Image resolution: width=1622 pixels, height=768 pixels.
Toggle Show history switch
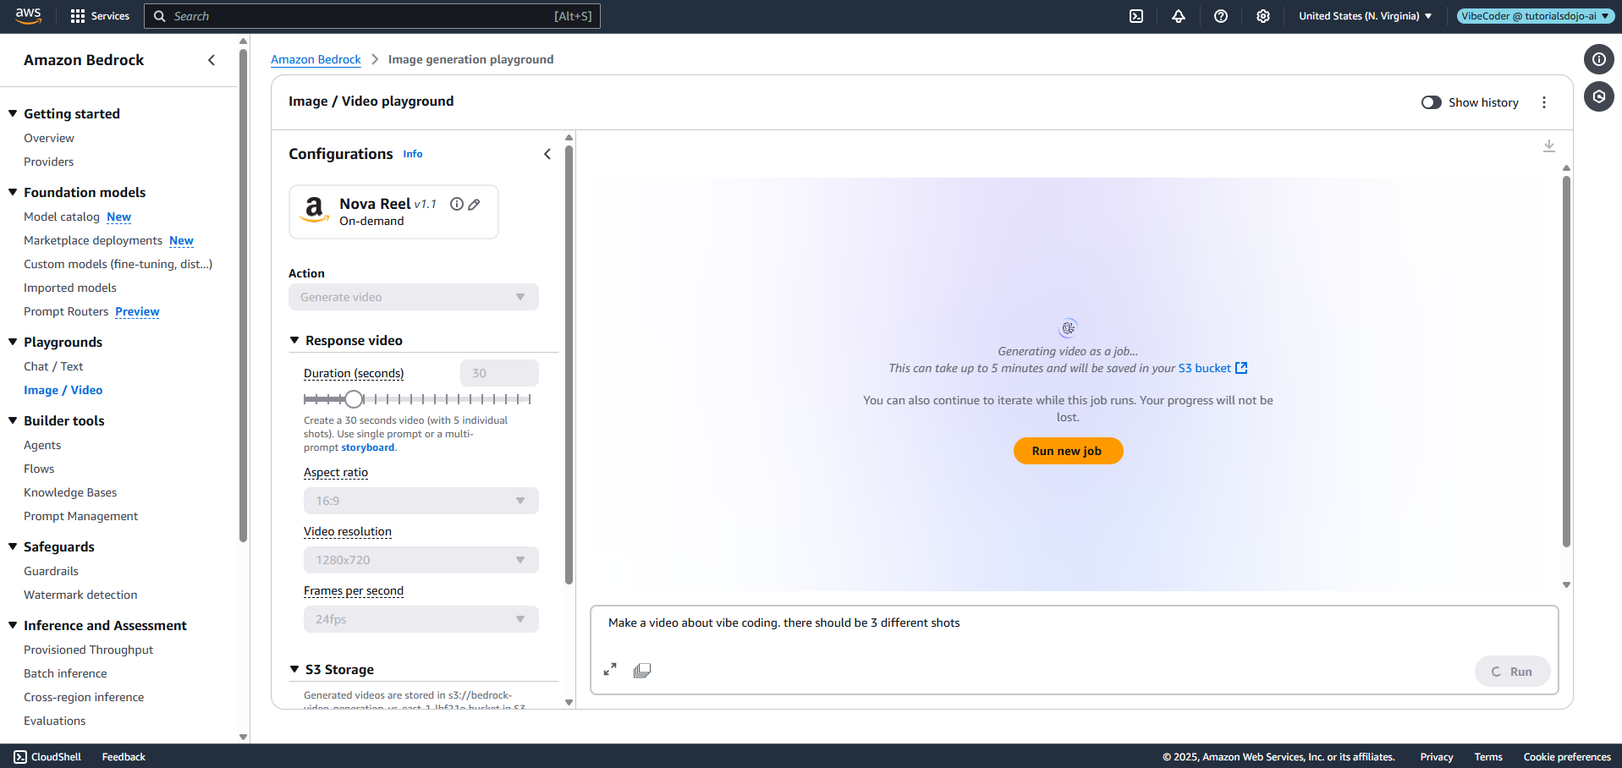coord(1432,102)
